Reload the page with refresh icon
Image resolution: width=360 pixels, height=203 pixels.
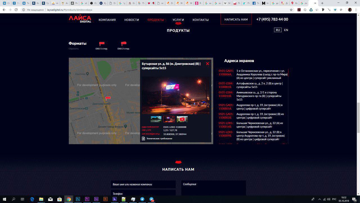coord(16,10)
